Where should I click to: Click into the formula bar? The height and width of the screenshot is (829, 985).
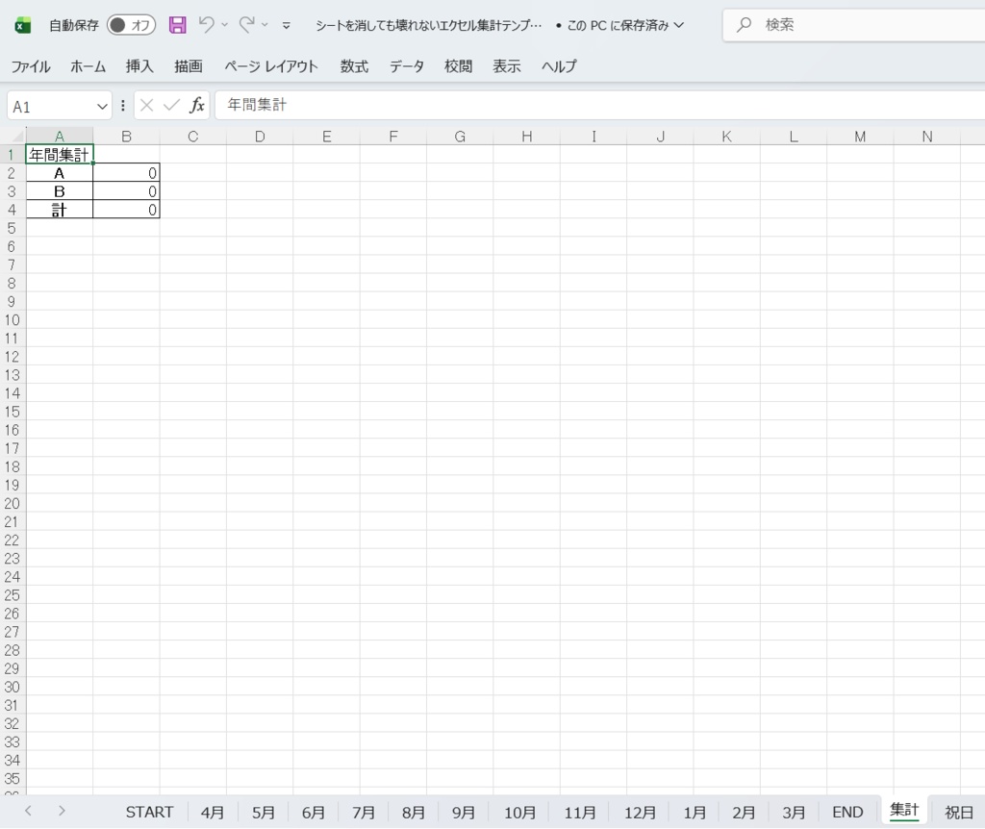(600, 106)
